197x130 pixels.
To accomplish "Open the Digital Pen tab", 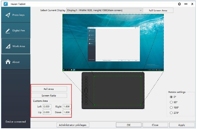I will pyautogui.click(x=16, y=31).
